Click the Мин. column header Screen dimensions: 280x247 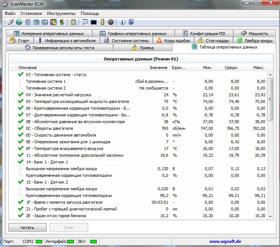[x=202, y=68]
